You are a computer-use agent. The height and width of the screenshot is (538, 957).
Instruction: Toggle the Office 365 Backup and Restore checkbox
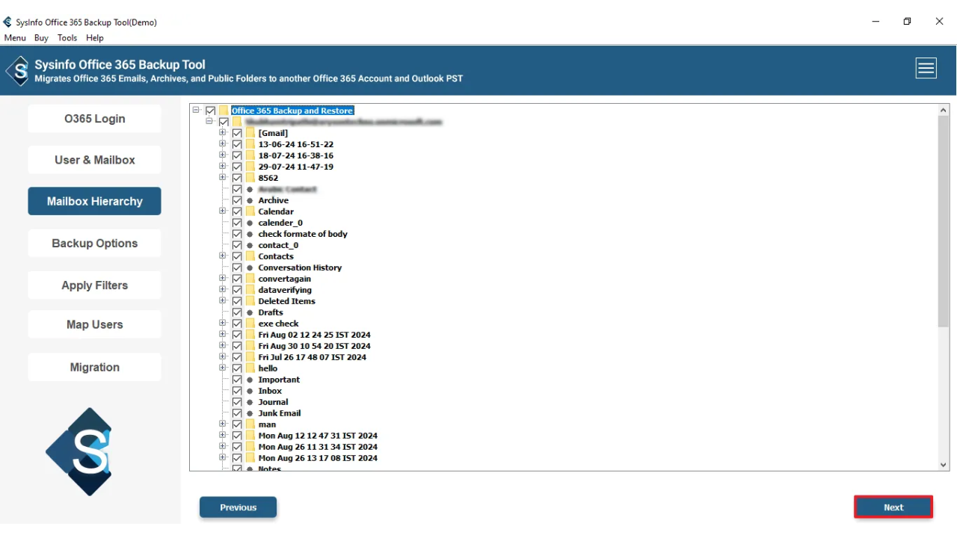[210, 111]
